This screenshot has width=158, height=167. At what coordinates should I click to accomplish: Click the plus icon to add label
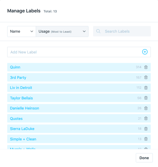[x=145, y=52]
